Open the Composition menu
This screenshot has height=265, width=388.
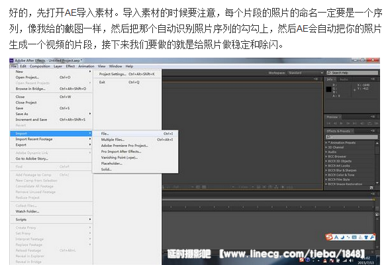pos(40,66)
